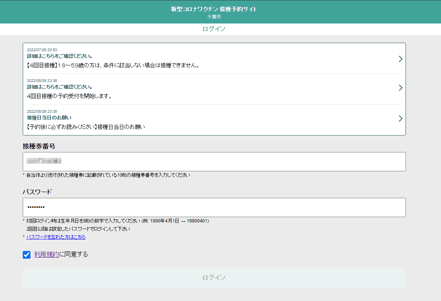Expand the 接種日当日のお願い notice chevron
Screen dimensions: 441x301
pyautogui.click(x=401, y=119)
